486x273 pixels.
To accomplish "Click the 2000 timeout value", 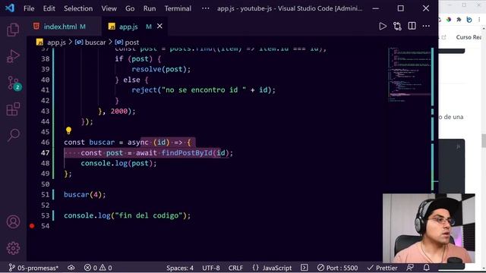I will (x=119, y=111).
